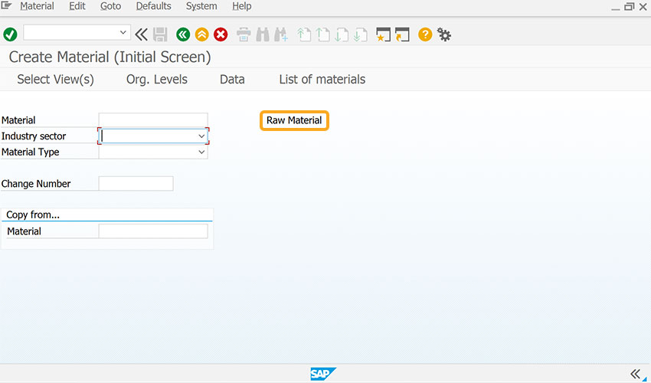Click the Data button

pos(232,80)
